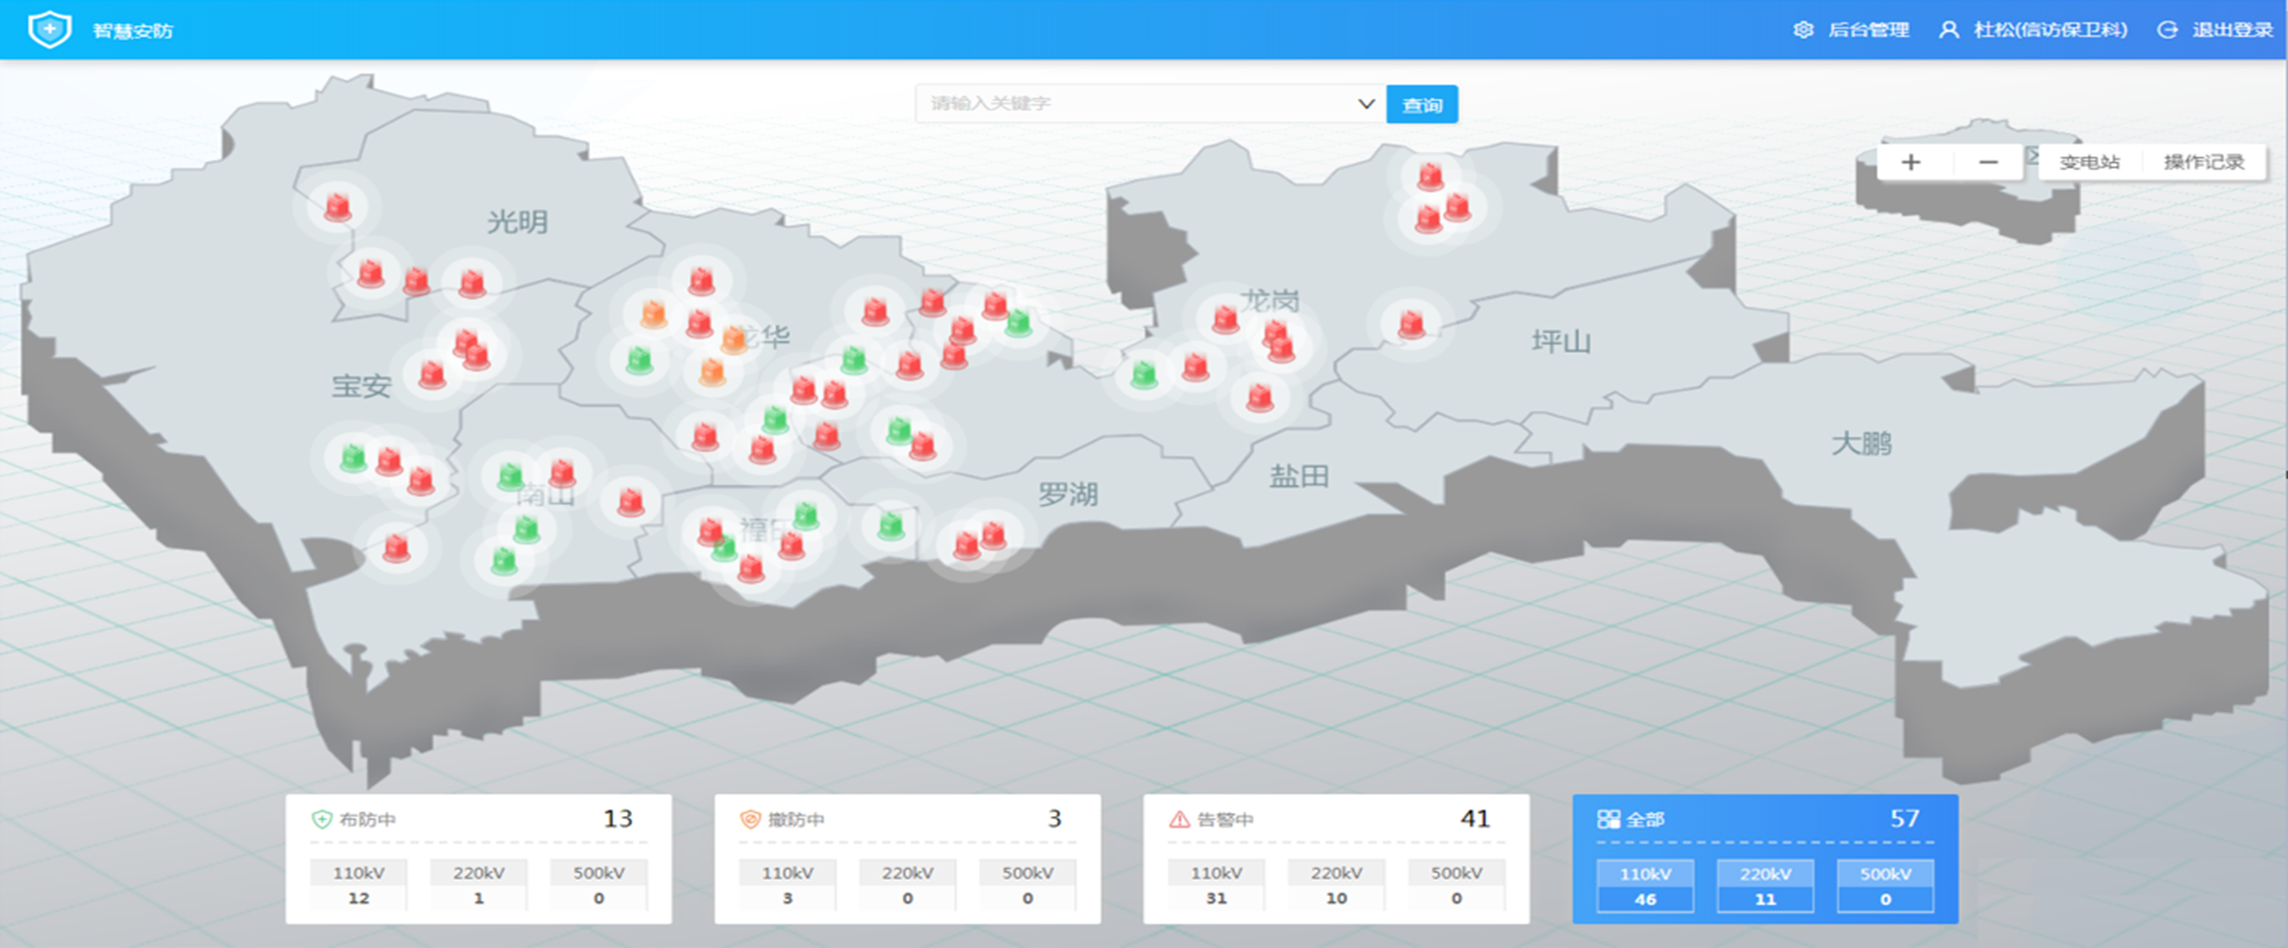Click 220kV cell in 布防中 card
2288x948 pixels.
(x=479, y=885)
